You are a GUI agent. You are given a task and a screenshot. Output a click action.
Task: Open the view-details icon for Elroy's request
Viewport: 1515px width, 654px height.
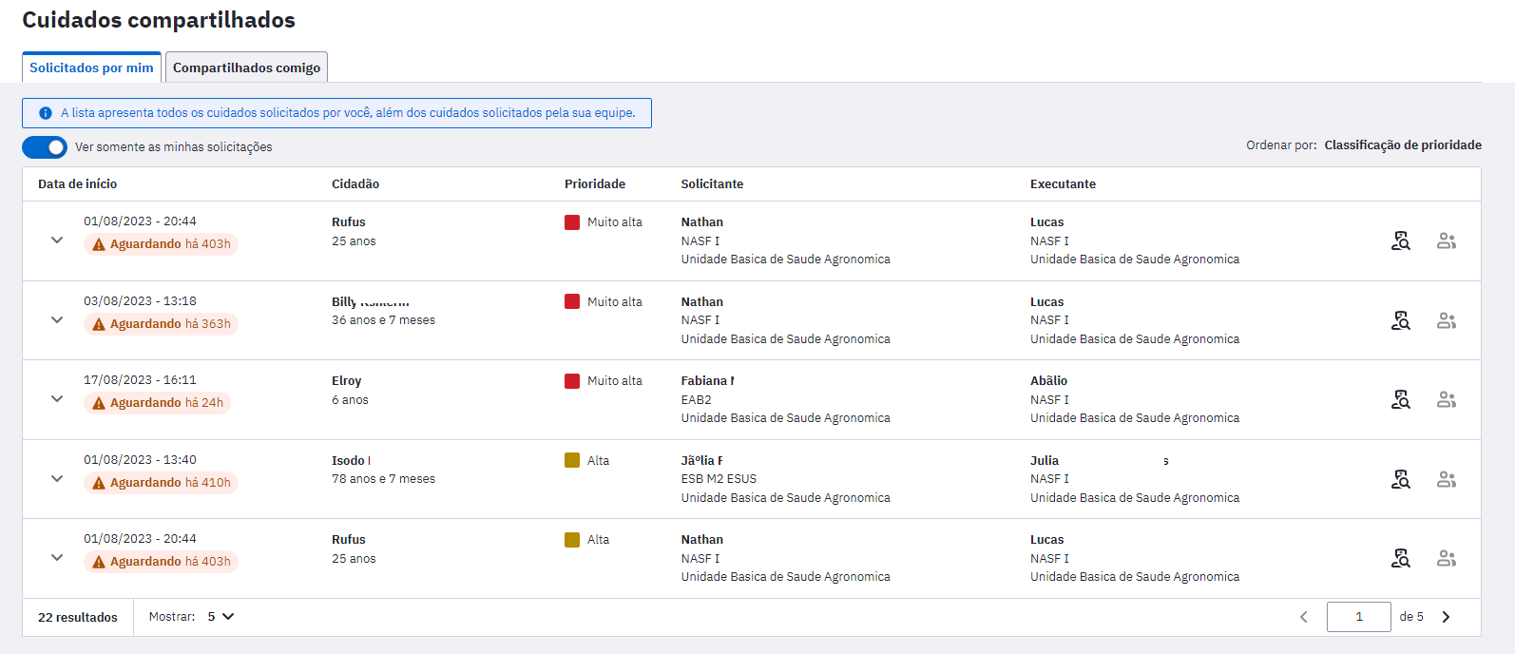(1400, 400)
